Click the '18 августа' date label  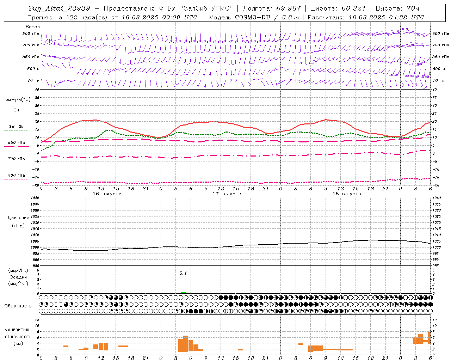coord(347,194)
